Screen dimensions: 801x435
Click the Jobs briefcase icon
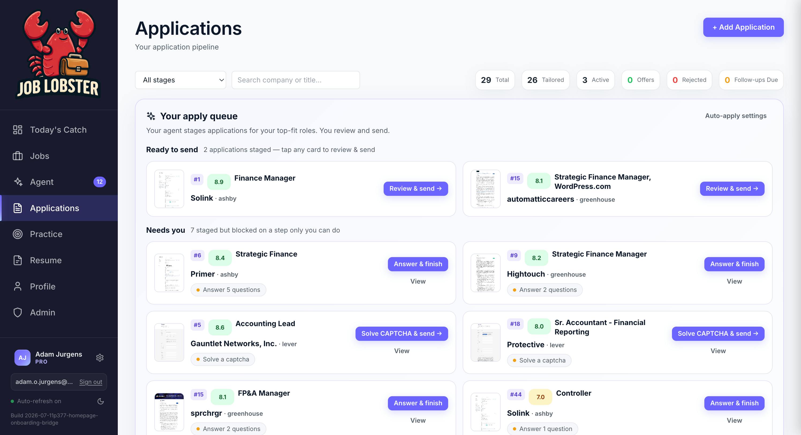pyautogui.click(x=18, y=156)
